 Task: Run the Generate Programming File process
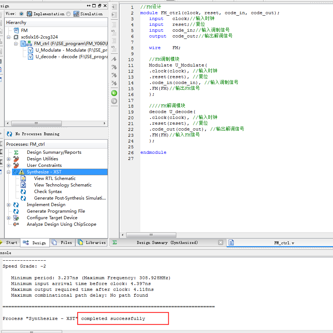[x=56, y=211]
